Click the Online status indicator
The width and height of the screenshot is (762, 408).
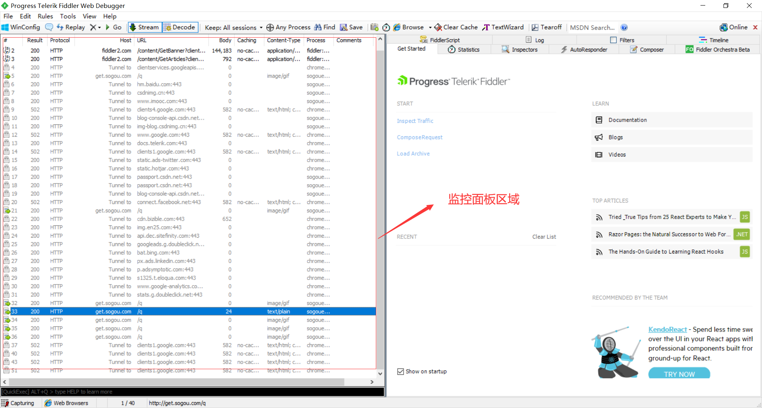(733, 27)
